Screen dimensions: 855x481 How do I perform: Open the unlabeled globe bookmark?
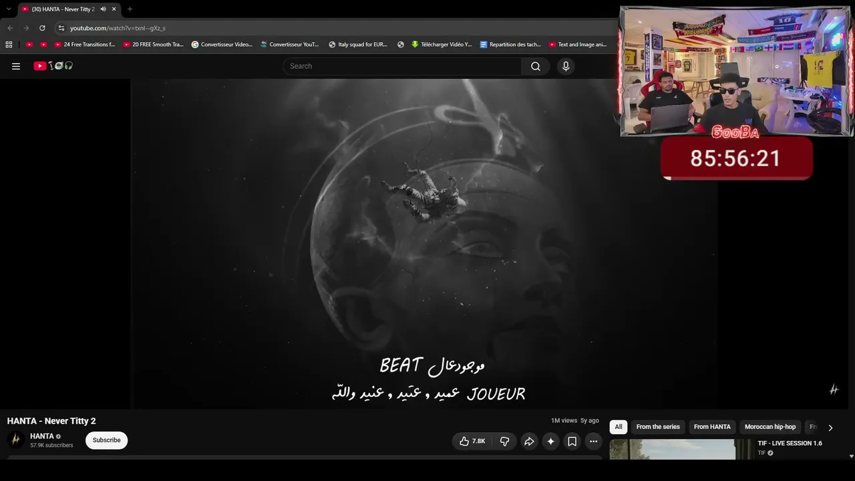401,45
